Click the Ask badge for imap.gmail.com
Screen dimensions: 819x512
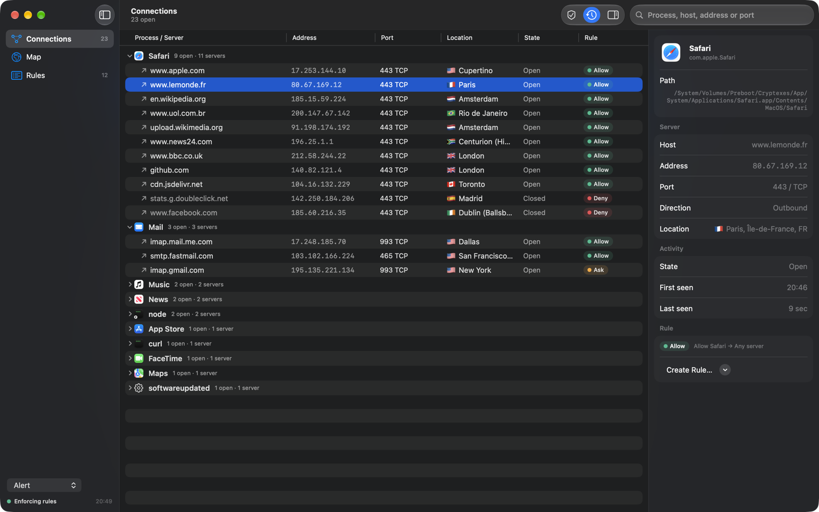(596, 270)
